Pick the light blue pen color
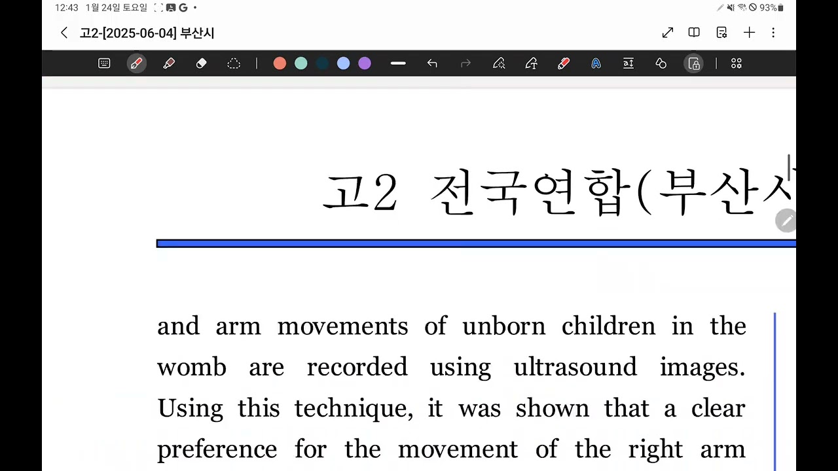The height and width of the screenshot is (471, 838). [344, 63]
